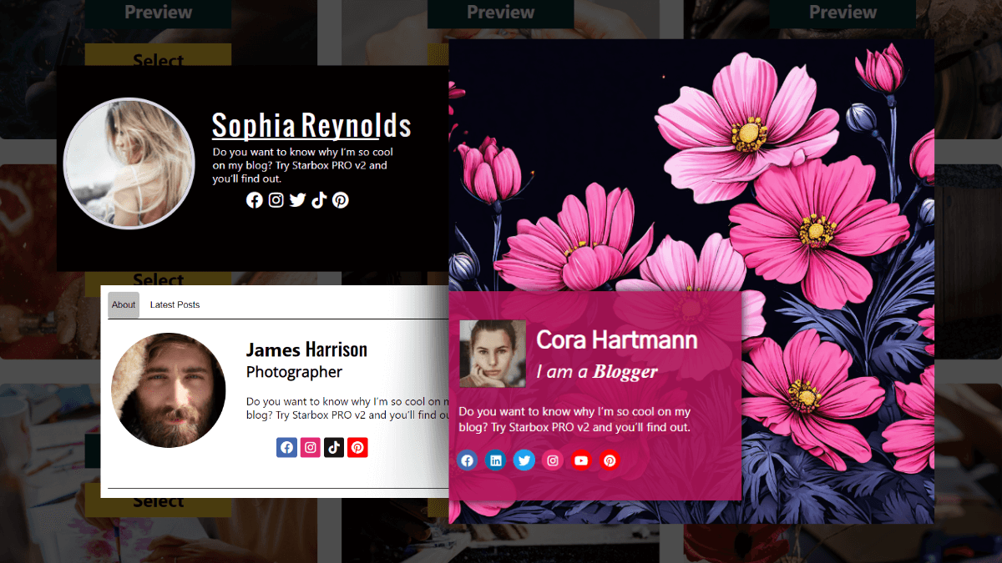Viewport: 1002px width, 563px height.
Task: Click the yellow Select button at bottom left
Action: 157,500
